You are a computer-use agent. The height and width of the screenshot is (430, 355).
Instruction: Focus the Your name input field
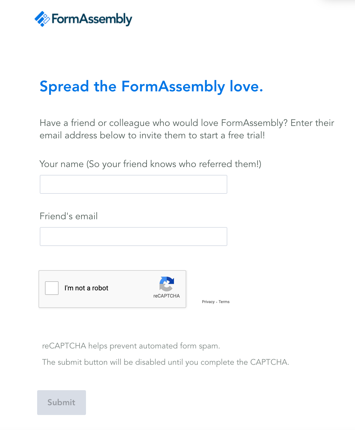(x=134, y=184)
